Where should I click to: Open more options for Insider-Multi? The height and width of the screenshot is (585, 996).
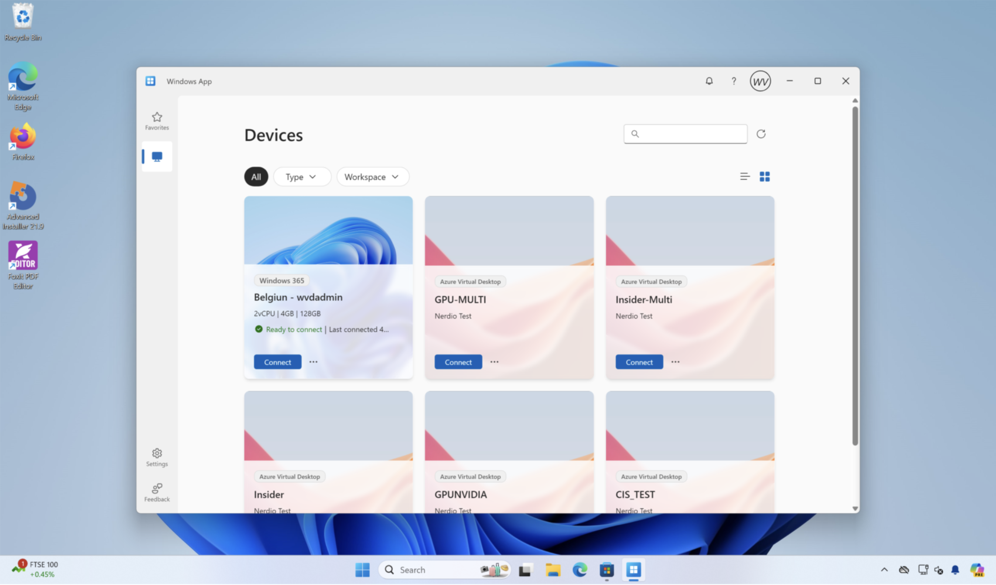click(675, 362)
